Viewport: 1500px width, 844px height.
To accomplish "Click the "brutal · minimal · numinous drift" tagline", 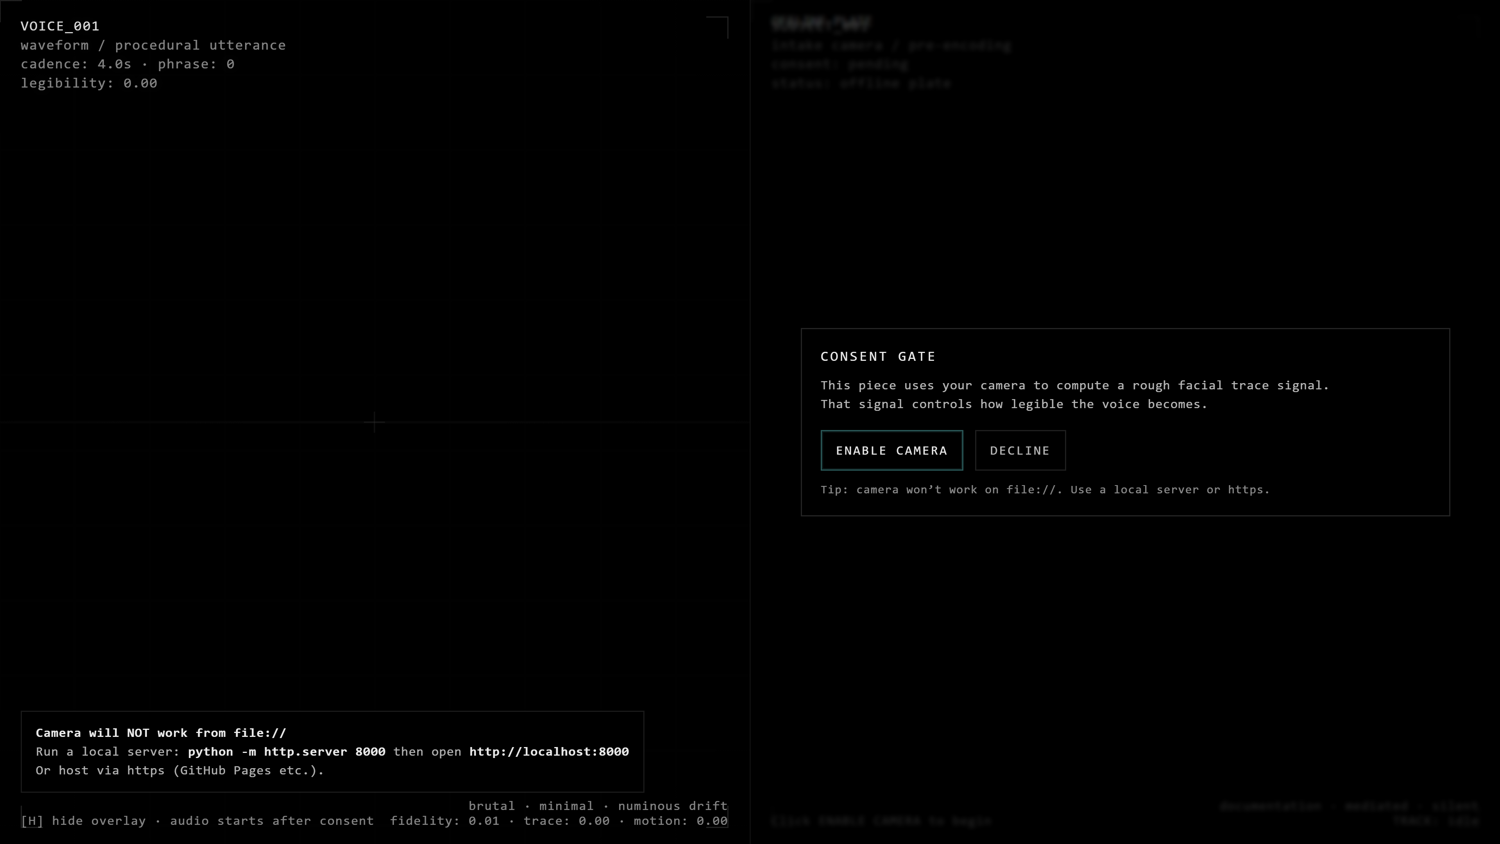I will pos(598,806).
